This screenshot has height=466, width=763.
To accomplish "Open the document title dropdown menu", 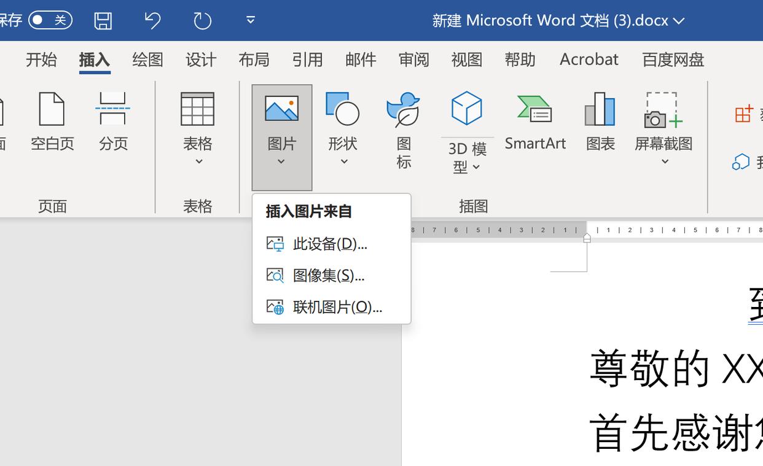I will point(678,20).
